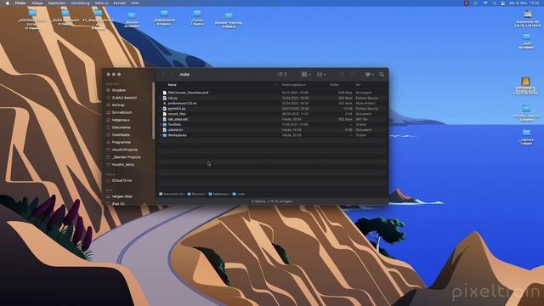
Task: Go forward with the Finder forward arrow
Action: point(172,74)
